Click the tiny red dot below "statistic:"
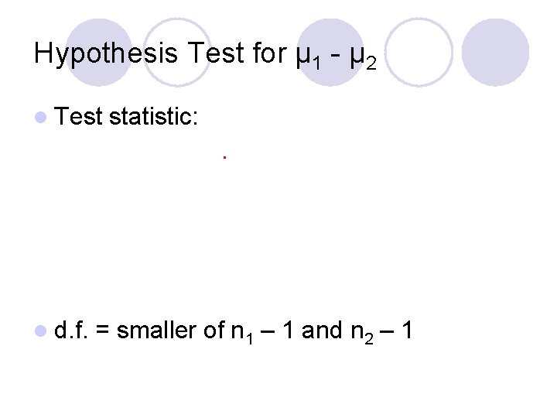Viewport: 557px width, 418px height. click(223, 158)
